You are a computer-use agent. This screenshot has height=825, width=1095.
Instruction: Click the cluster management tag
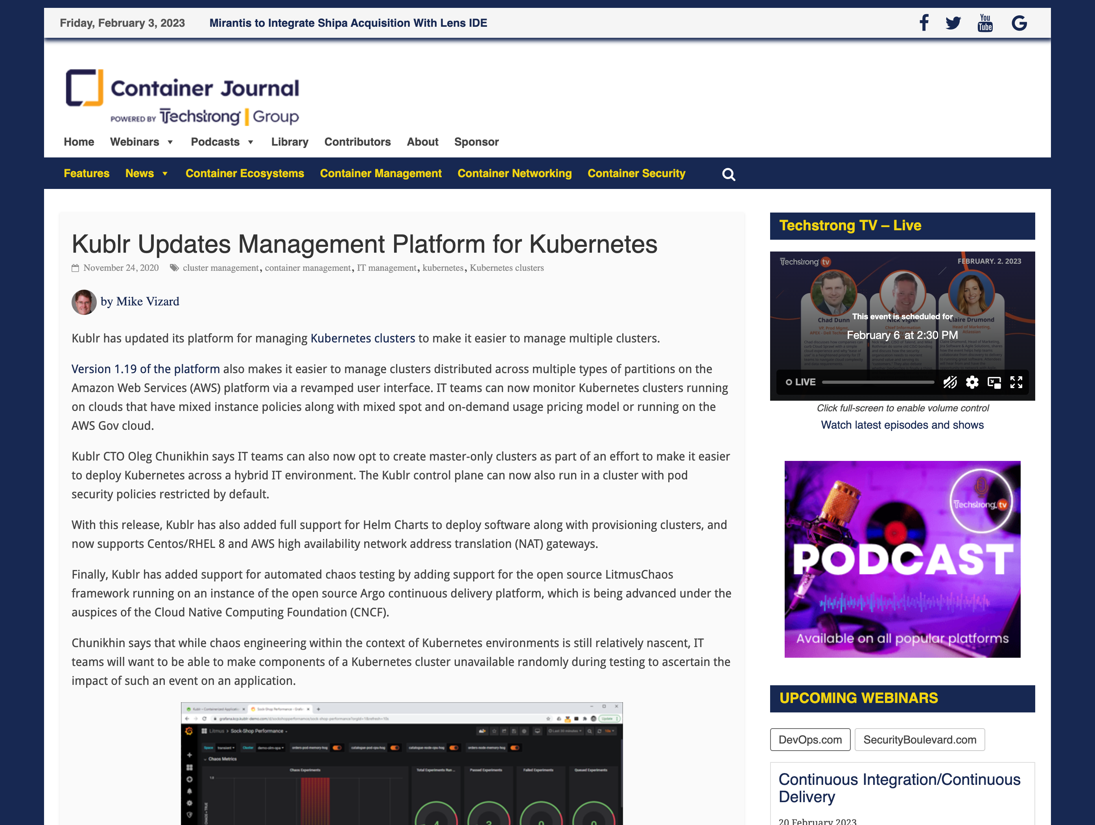(x=221, y=268)
